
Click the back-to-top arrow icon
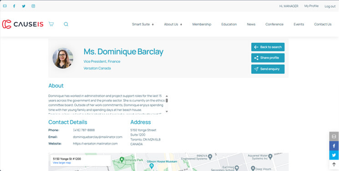point(334,165)
